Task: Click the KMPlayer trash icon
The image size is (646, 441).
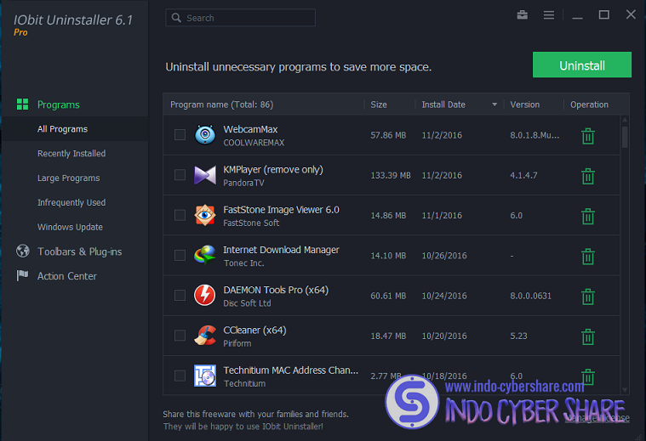Action: click(x=588, y=176)
